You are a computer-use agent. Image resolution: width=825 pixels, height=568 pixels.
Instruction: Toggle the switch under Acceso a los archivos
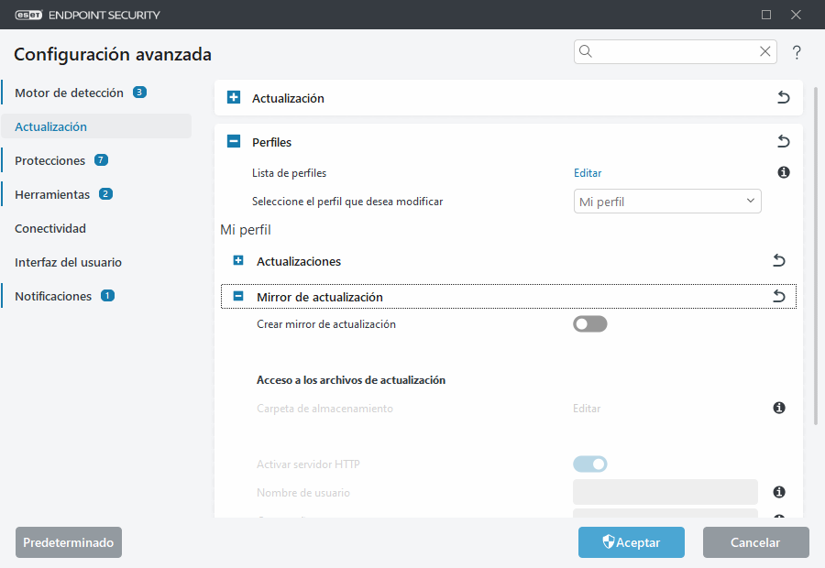point(590,464)
